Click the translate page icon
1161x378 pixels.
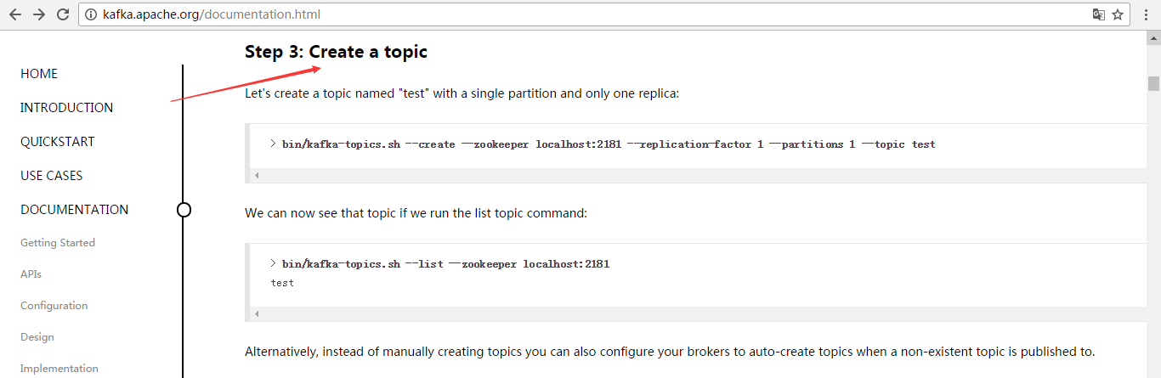[x=1098, y=14]
